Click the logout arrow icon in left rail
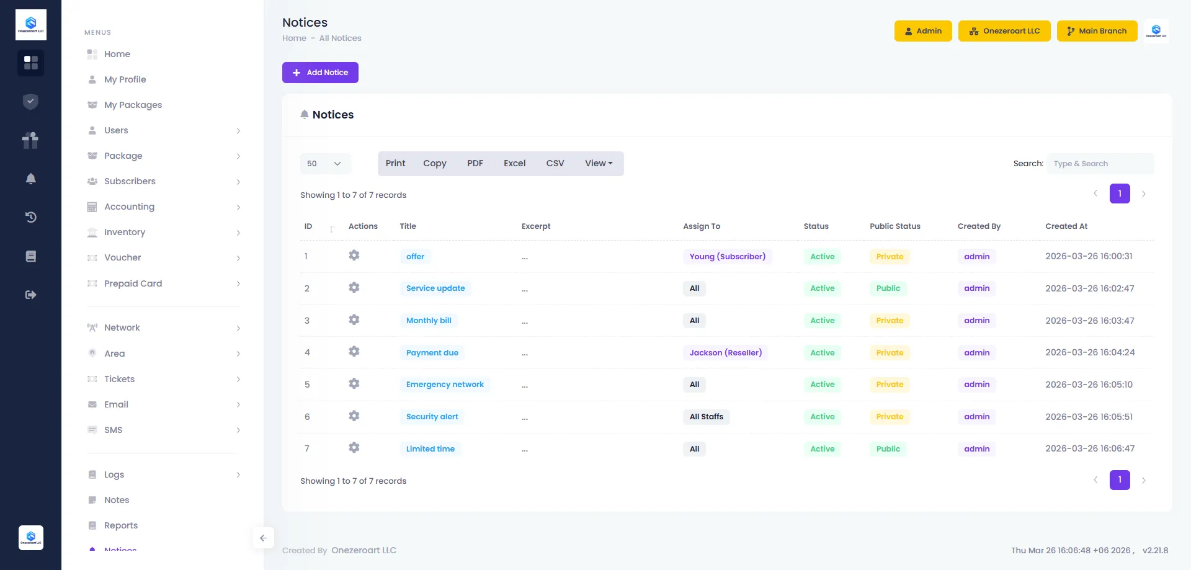 tap(30, 295)
